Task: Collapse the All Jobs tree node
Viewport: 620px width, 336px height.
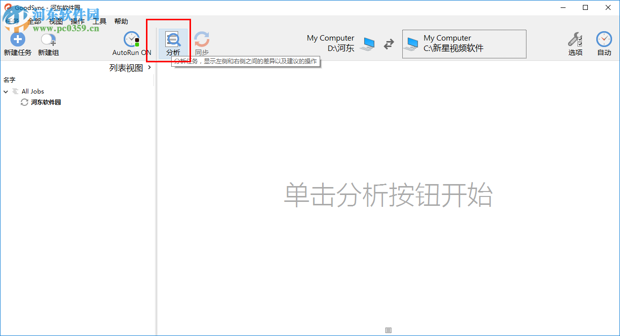Action: click(x=6, y=91)
